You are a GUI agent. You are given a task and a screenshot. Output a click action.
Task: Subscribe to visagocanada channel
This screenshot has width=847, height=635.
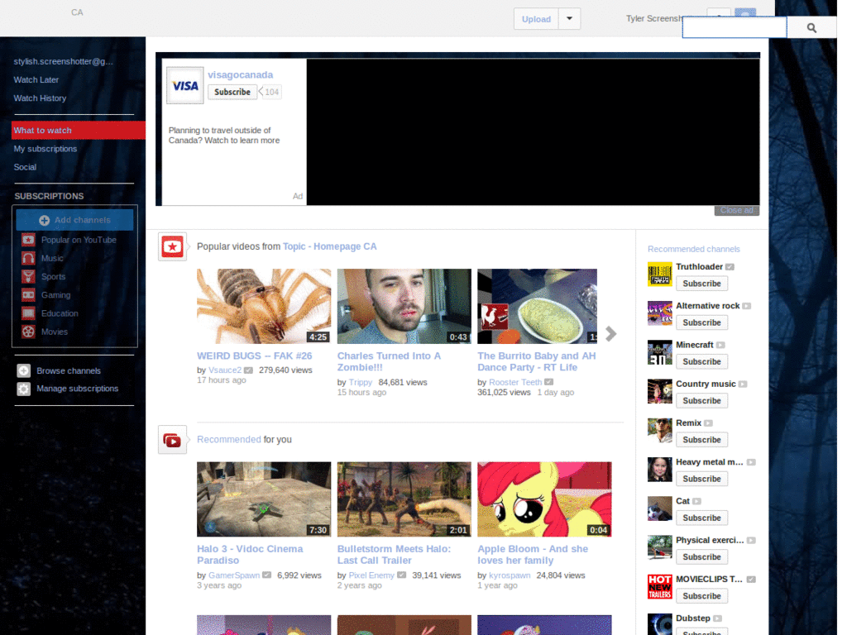tap(232, 93)
